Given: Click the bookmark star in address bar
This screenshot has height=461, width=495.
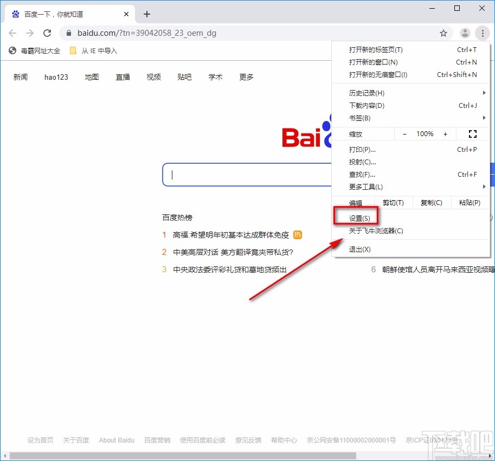Looking at the screenshot, I should (x=443, y=33).
